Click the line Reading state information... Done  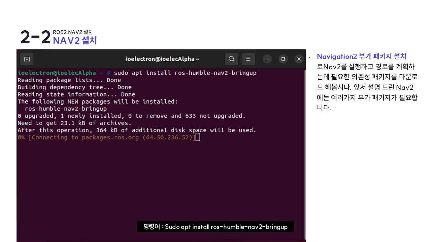76,94
